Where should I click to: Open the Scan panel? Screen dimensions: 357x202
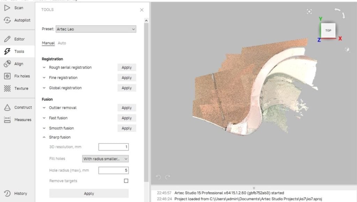point(17,8)
